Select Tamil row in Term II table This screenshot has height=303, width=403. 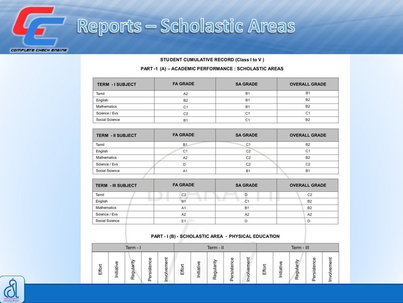(x=216, y=145)
